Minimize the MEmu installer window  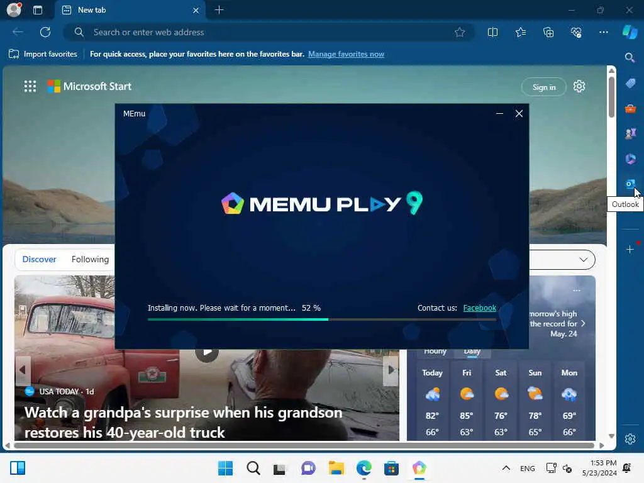[x=499, y=113]
